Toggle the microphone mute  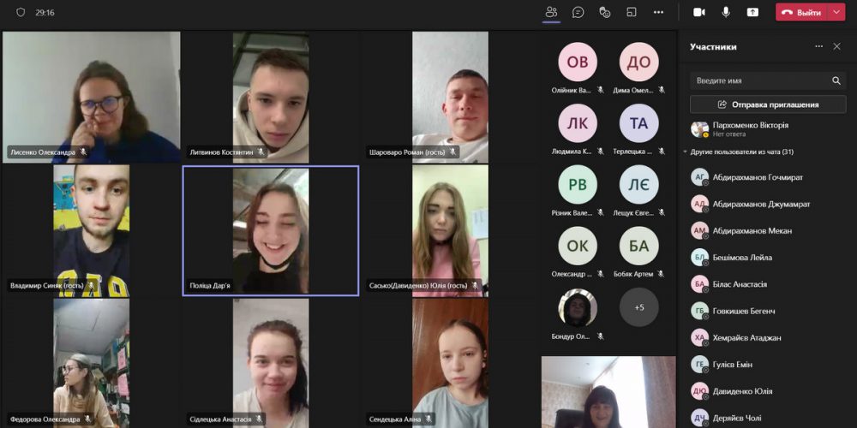pos(726,12)
